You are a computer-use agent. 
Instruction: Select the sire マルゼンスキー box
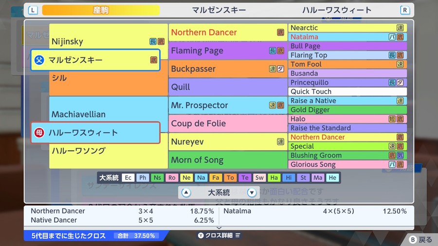[95, 60]
